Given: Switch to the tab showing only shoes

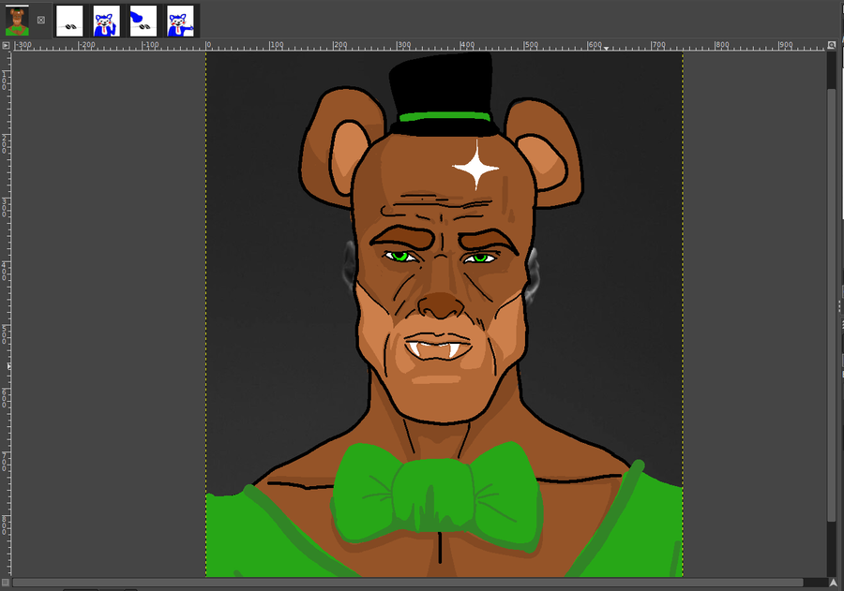Looking at the screenshot, I should [69, 21].
